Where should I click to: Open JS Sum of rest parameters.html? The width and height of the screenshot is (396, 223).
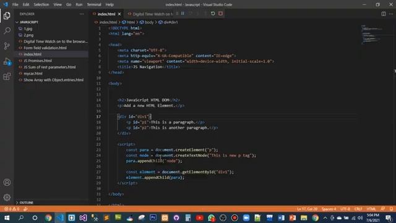pyautogui.click(x=49, y=67)
